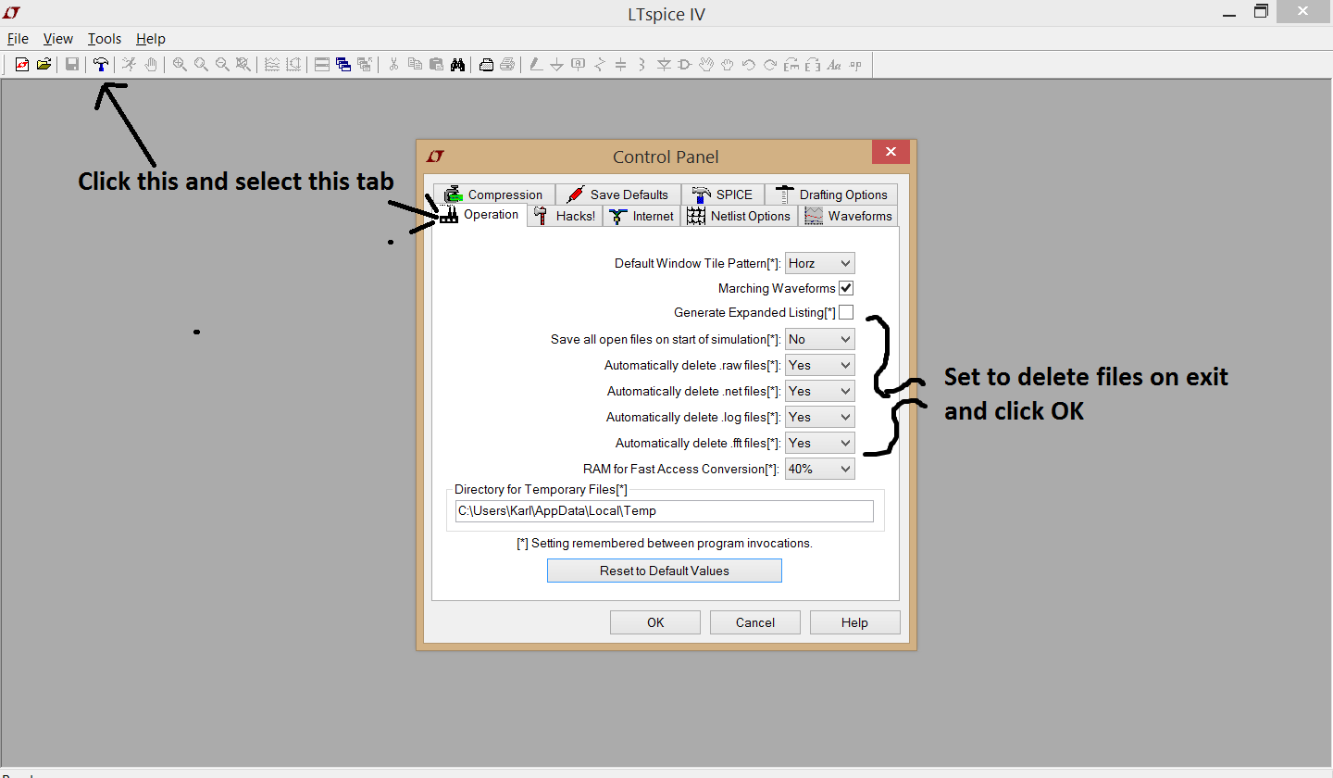Screen dimensions: 1333x778
Task: Select the Text 'Aa' tool
Action: tap(834, 64)
